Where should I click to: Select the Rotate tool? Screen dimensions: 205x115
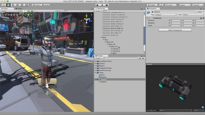(x=13, y=5)
